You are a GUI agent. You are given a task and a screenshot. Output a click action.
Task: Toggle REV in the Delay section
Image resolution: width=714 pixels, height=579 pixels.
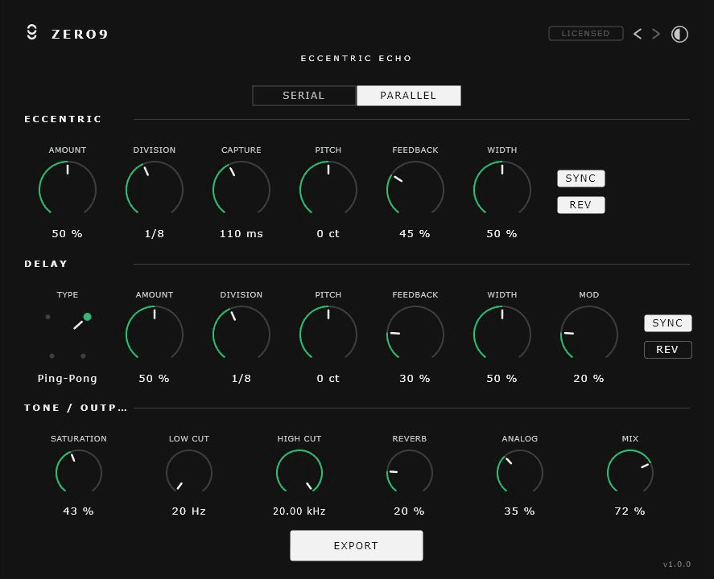[x=668, y=349]
